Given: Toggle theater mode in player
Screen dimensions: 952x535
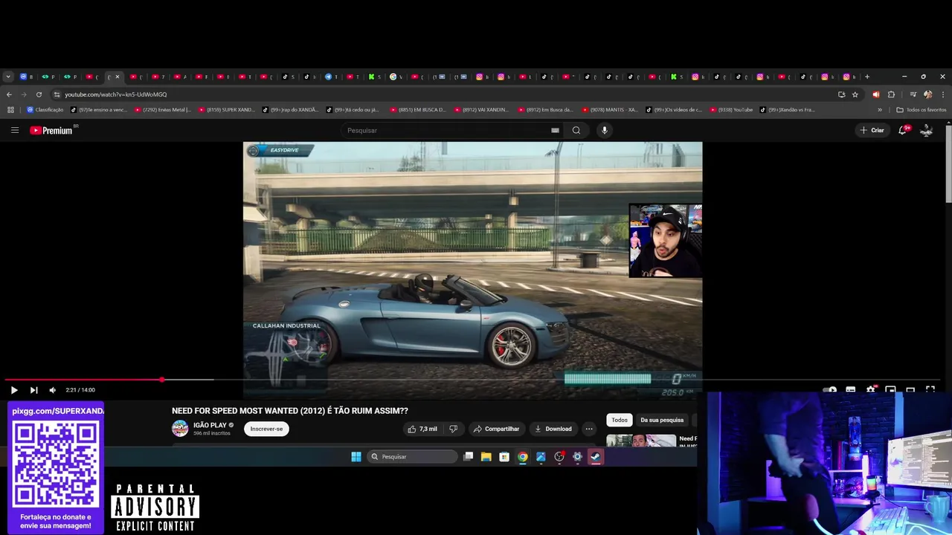Looking at the screenshot, I should coord(910,389).
